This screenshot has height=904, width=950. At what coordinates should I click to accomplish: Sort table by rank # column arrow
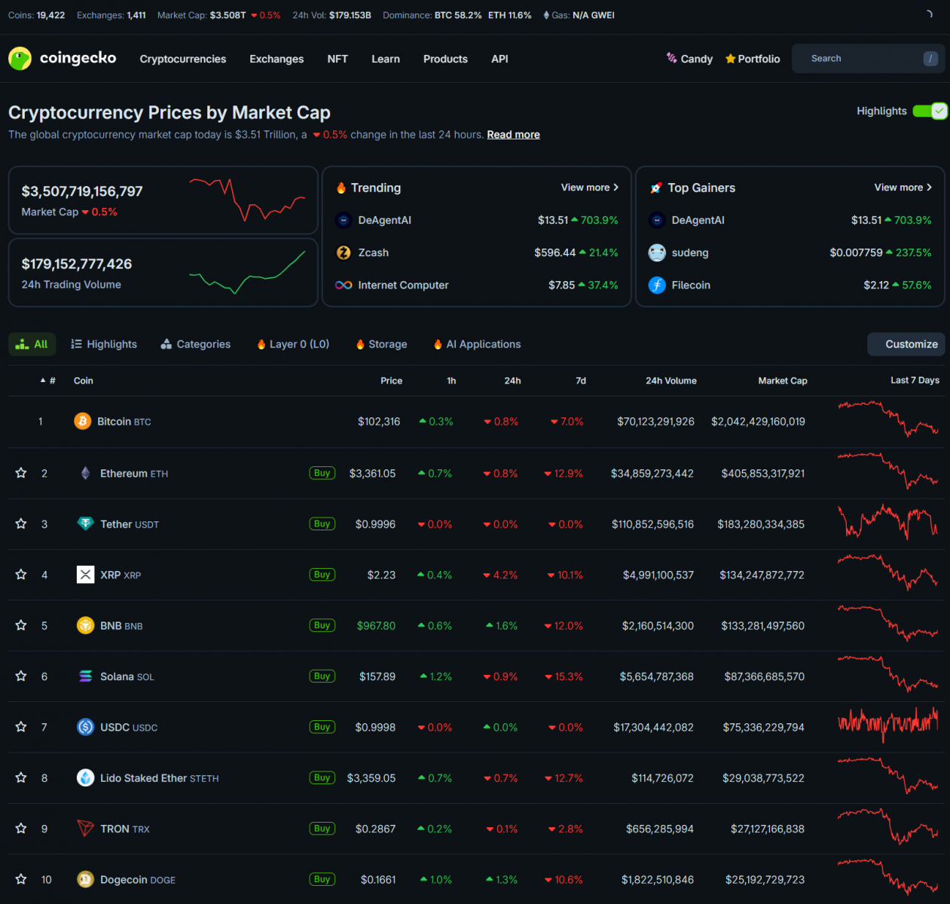(x=43, y=381)
